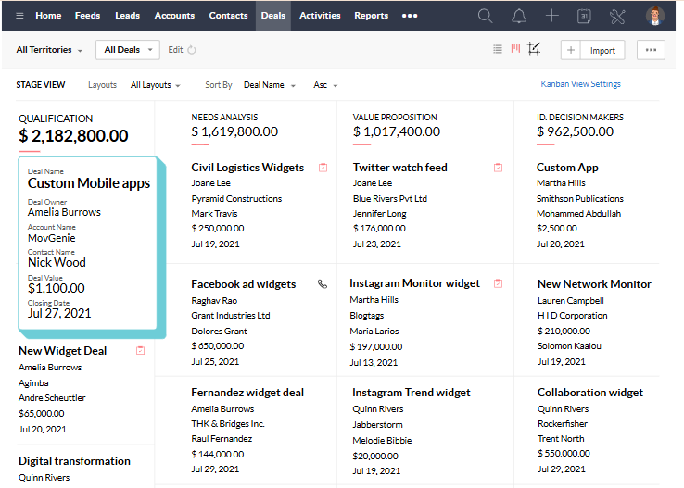Click account Jabberstorm
The width and height of the screenshot is (684, 488).
click(377, 425)
